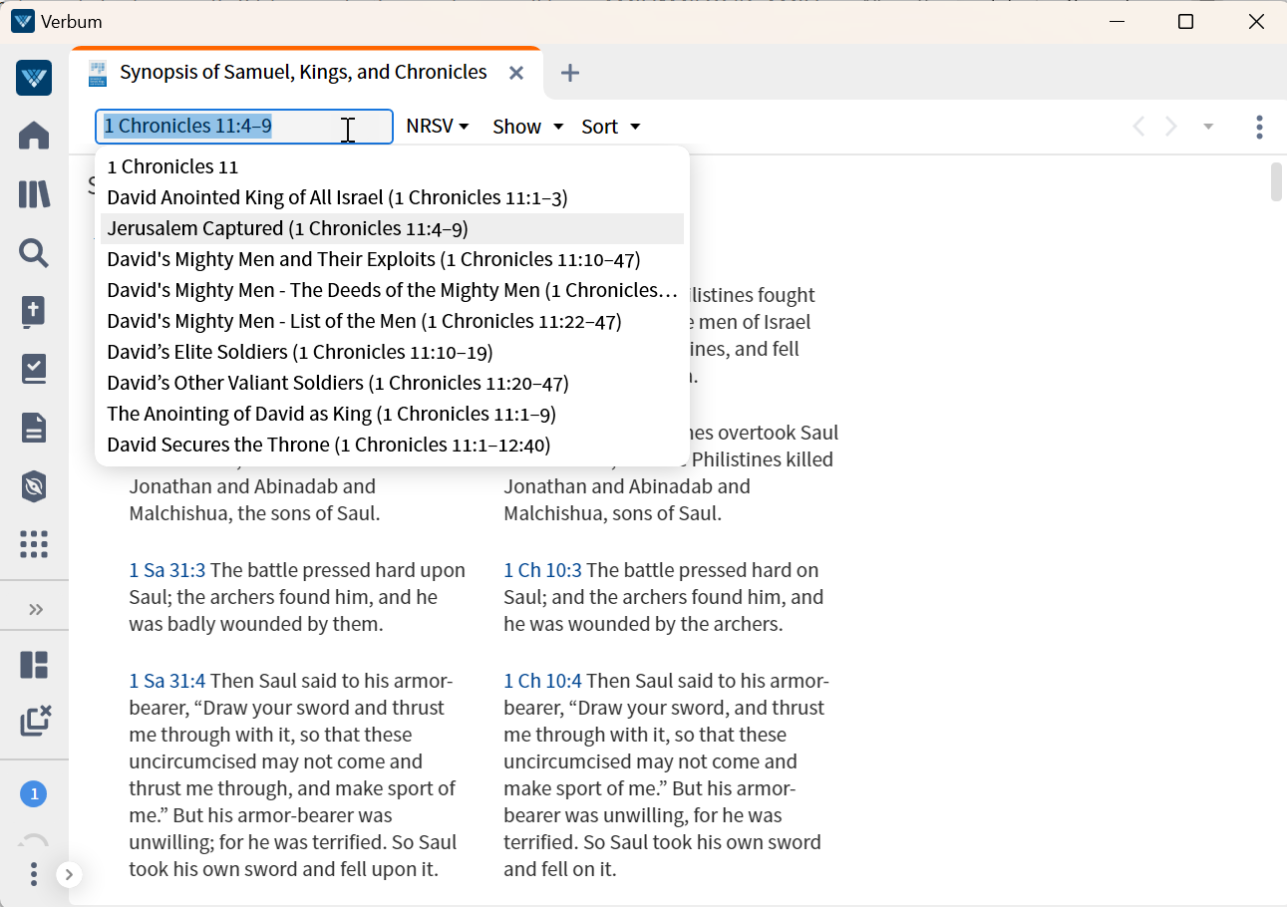Open the Sort dropdown menu
This screenshot has height=907, width=1287.
(610, 127)
